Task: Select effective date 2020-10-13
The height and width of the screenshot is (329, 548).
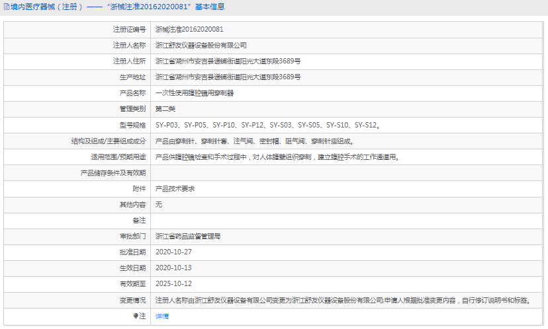Action: point(173,268)
